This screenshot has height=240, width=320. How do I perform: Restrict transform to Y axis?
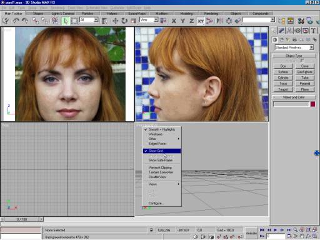(182, 21)
